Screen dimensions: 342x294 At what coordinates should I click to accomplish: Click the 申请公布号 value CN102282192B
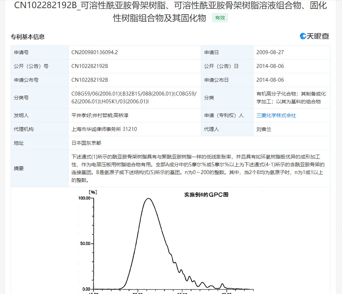coord(89,80)
